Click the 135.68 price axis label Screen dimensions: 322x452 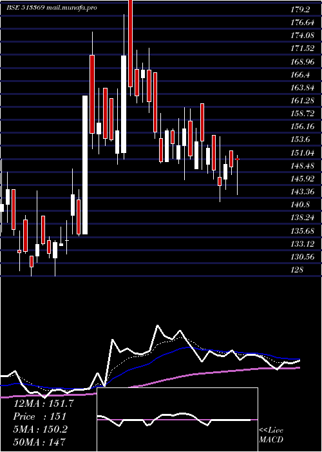(x=302, y=231)
